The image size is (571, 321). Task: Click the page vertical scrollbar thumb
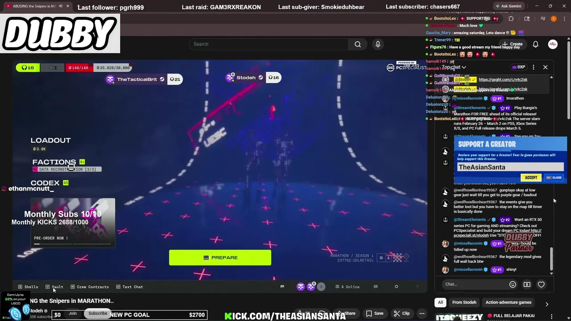point(568,80)
